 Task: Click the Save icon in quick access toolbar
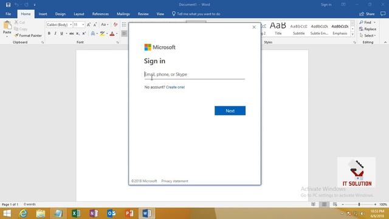tap(8, 5)
